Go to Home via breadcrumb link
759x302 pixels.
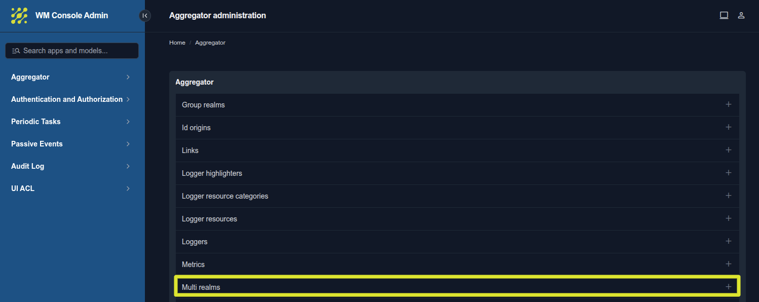177,43
